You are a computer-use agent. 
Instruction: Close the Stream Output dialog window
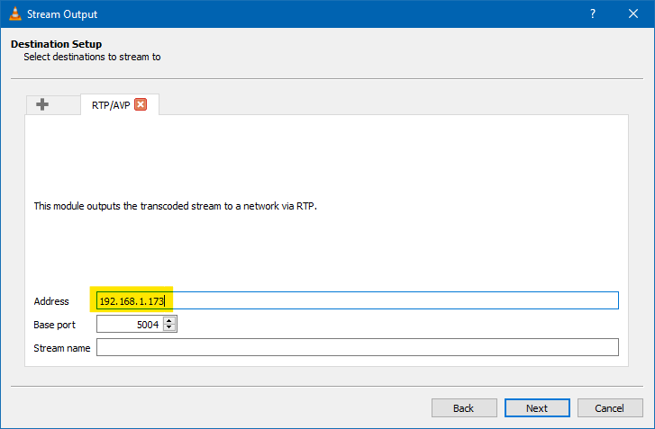coord(633,14)
